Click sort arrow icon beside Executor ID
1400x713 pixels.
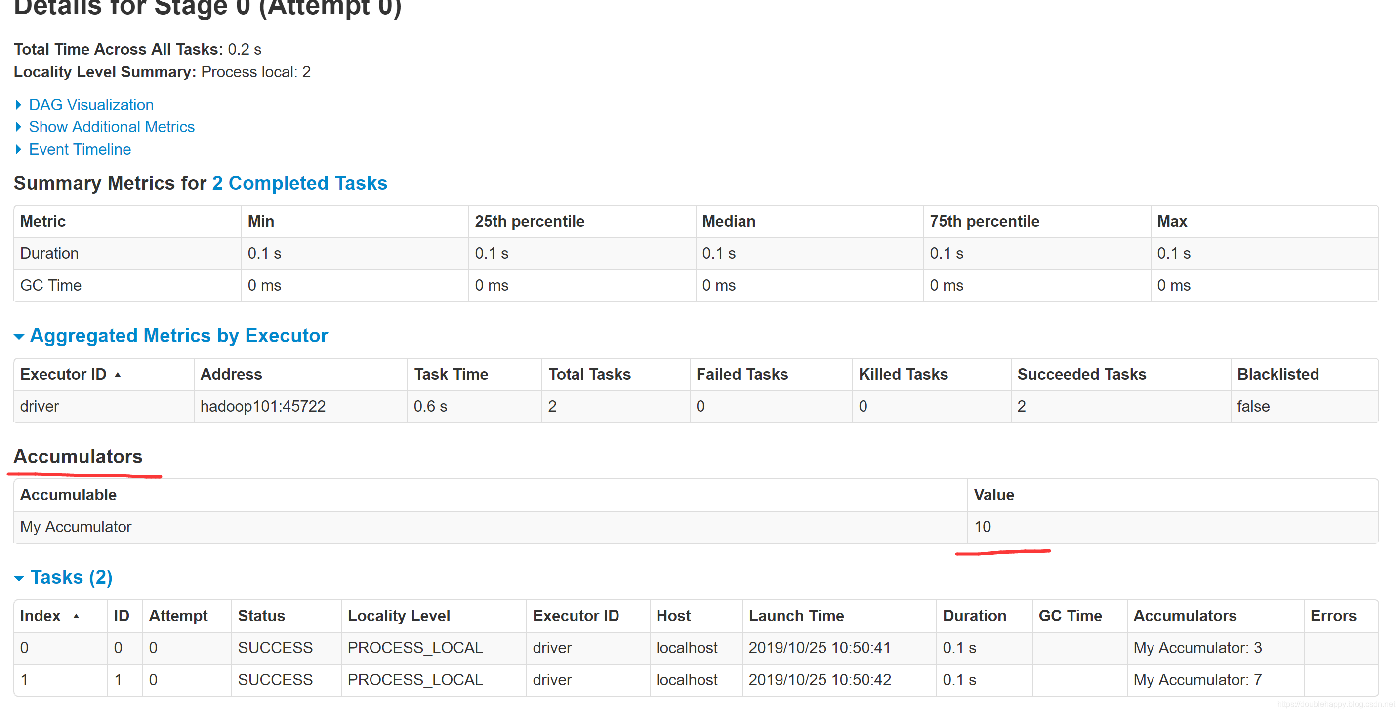(118, 375)
